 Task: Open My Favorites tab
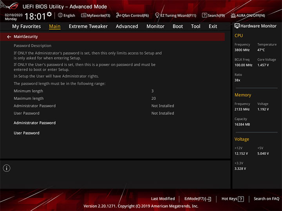click(27, 27)
